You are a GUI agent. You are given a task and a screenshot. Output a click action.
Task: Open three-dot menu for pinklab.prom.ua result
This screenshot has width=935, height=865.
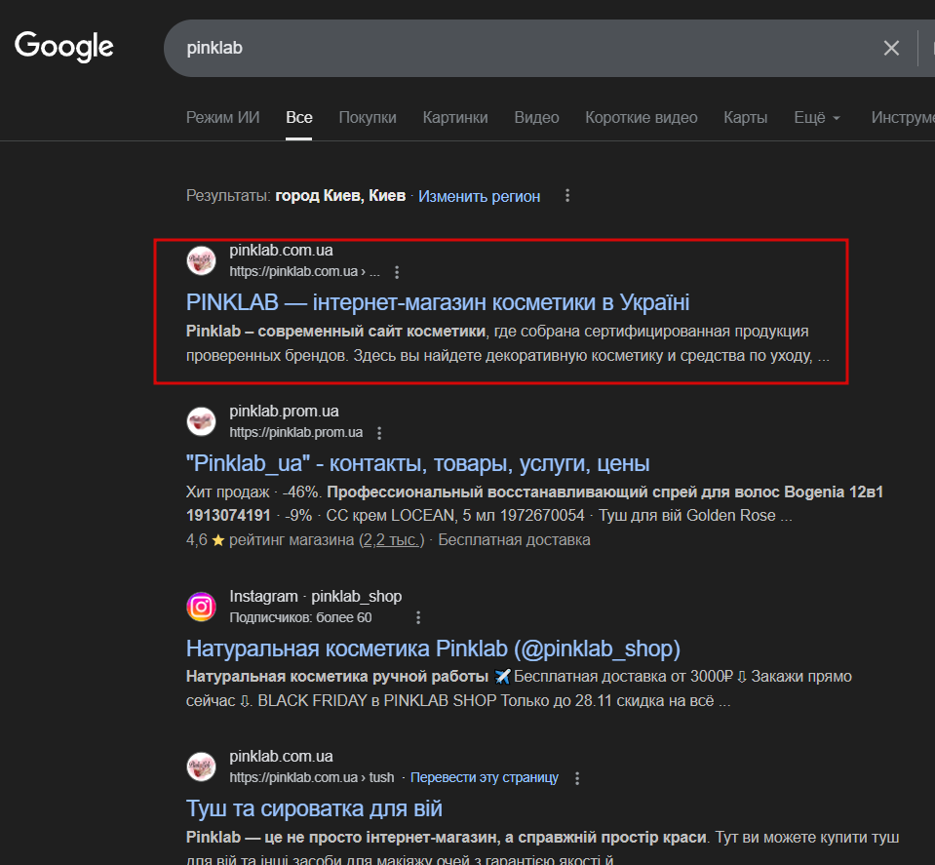(x=379, y=433)
